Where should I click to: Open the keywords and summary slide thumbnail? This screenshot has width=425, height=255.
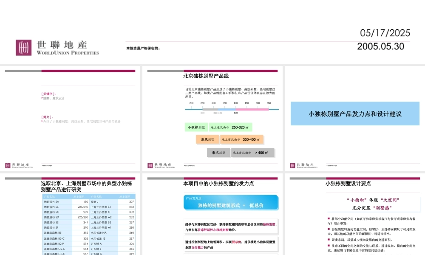click(x=70, y=119)
